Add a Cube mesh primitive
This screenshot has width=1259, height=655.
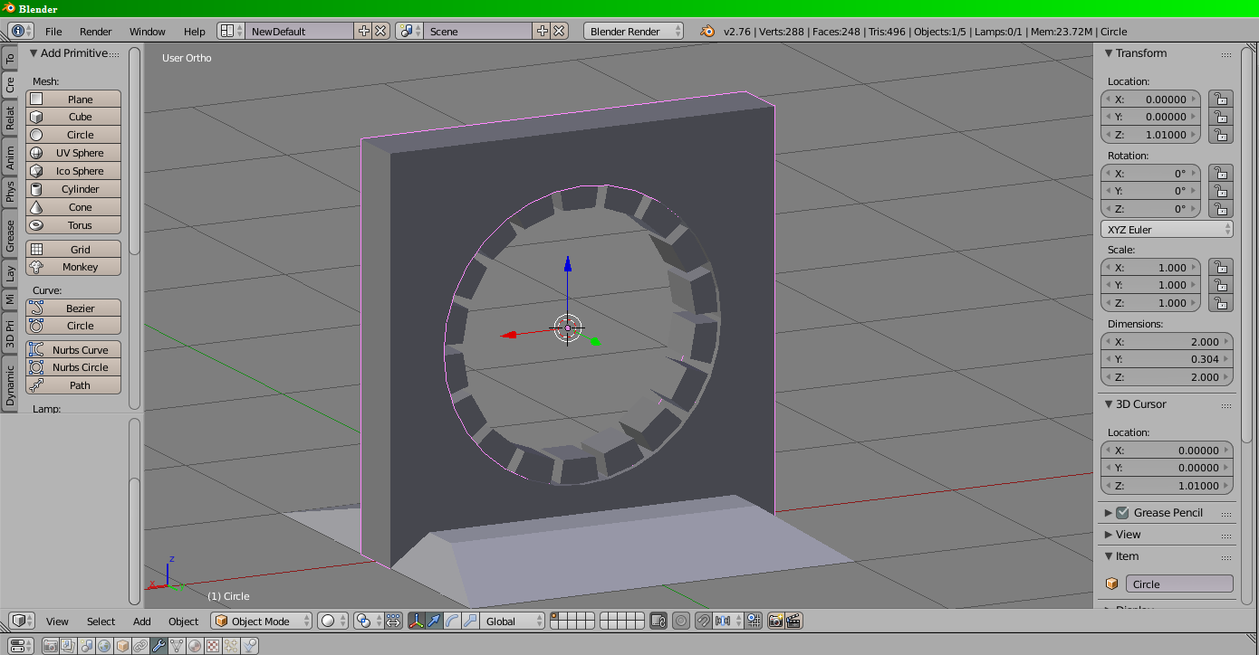click(73, 117)
